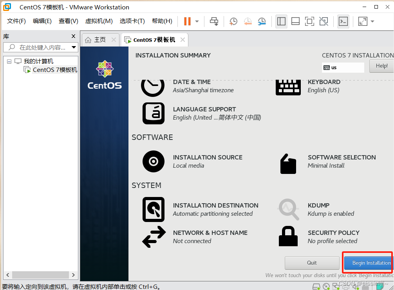Click the INSTALLATION DESTINATION label
The width and height of the screenshot is (394, 290).
pyautogui.click(x=215, y=205)
